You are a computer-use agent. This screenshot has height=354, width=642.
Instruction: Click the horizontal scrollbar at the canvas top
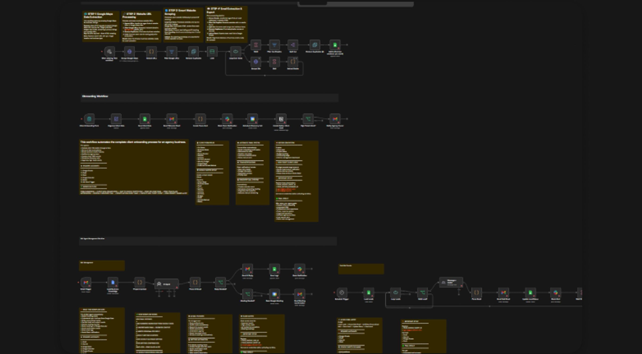(356, 4)
